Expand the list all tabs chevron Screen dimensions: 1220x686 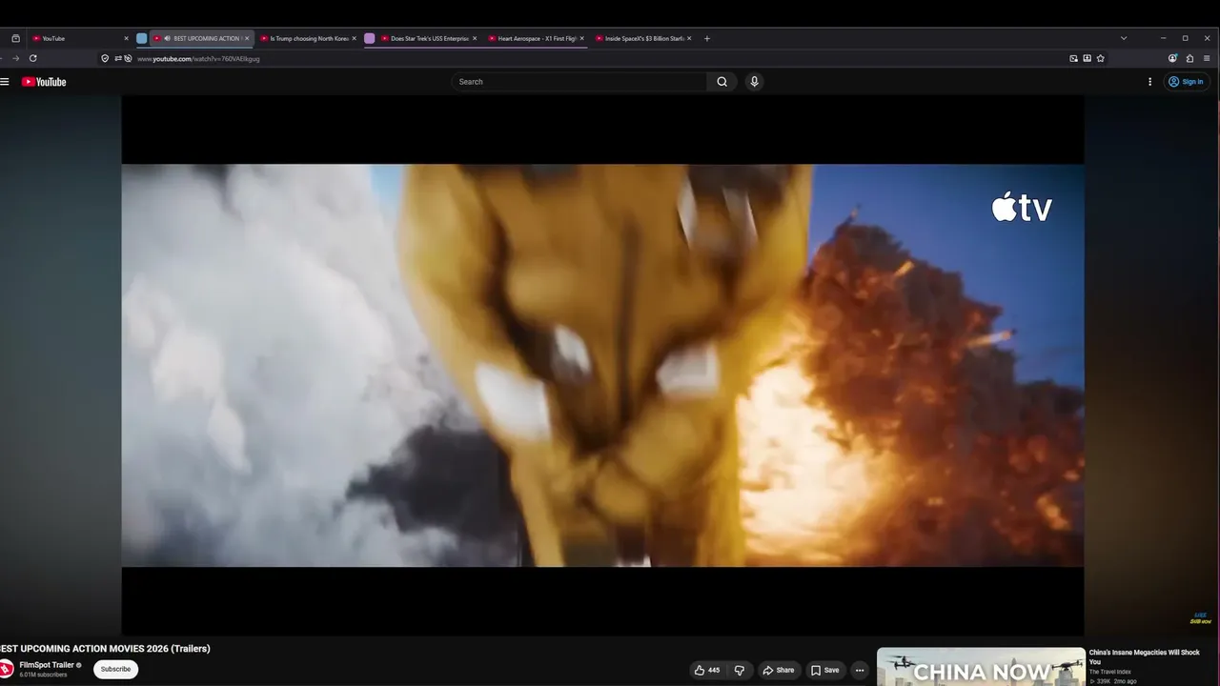[x=1124, y=38]
